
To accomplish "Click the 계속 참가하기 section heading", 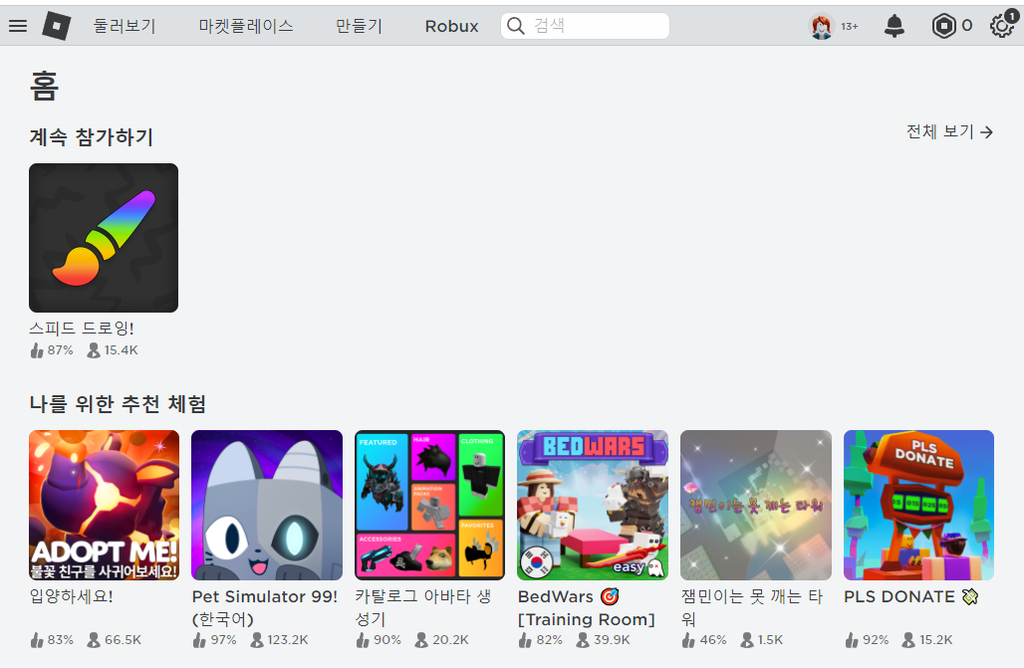I will (92, 137).
